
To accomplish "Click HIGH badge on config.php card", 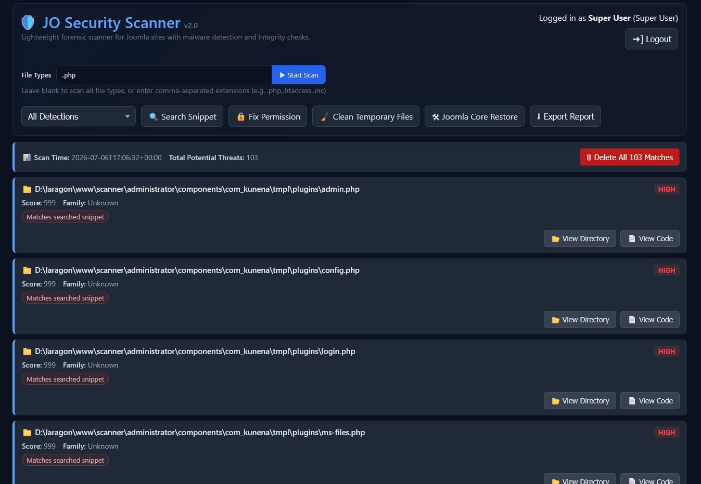I will click(x=667, y=270).
